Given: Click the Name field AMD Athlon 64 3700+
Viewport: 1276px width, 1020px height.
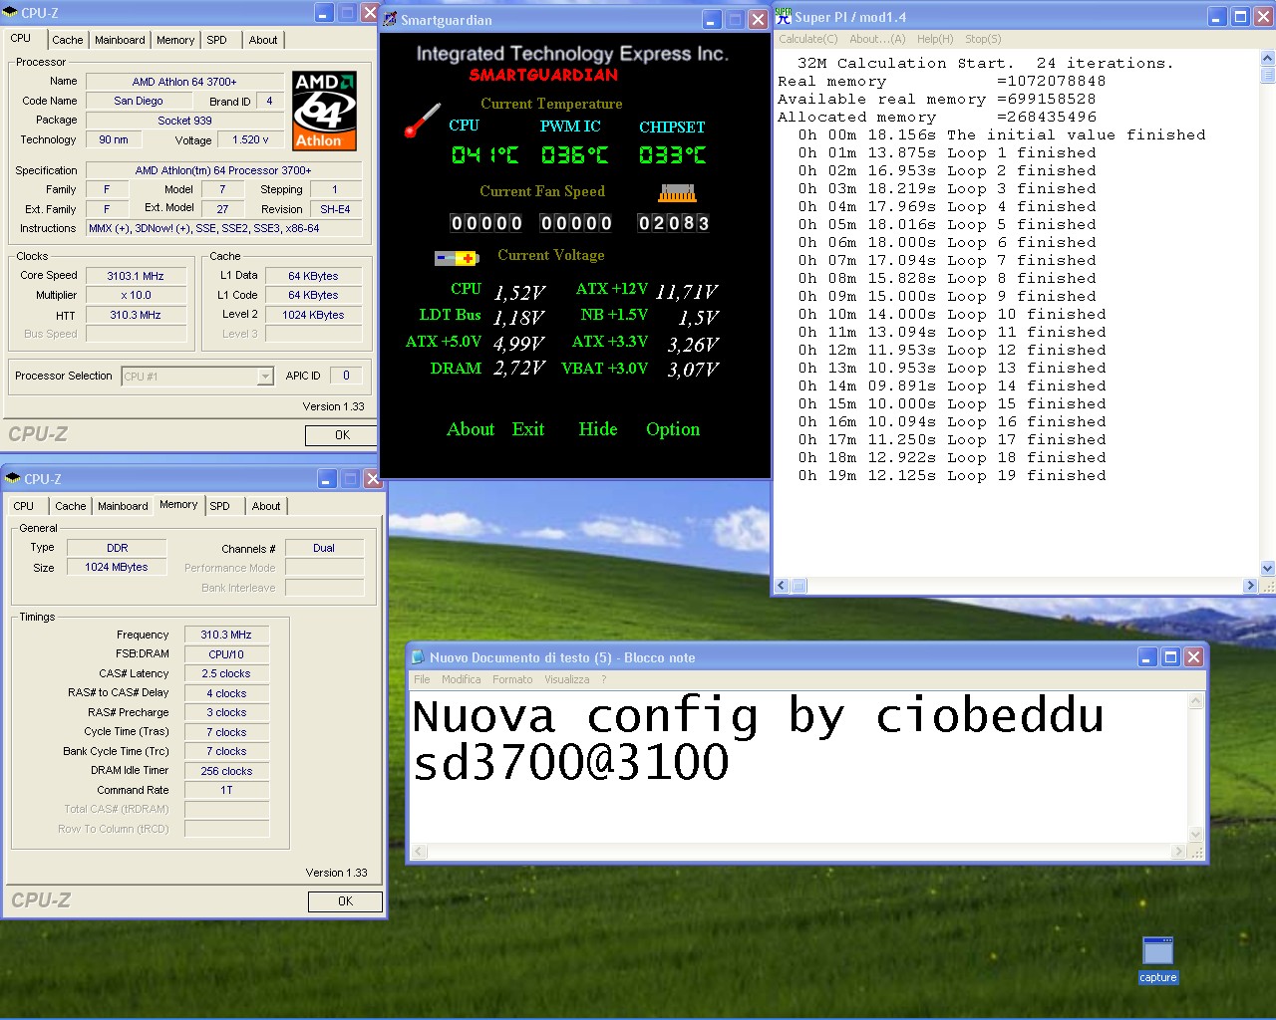Looking at the screenshot, I should coord(184,82).
